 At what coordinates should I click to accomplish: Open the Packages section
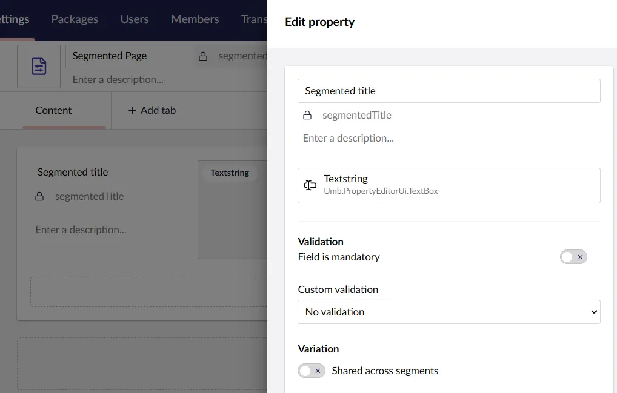pos(75,19)
